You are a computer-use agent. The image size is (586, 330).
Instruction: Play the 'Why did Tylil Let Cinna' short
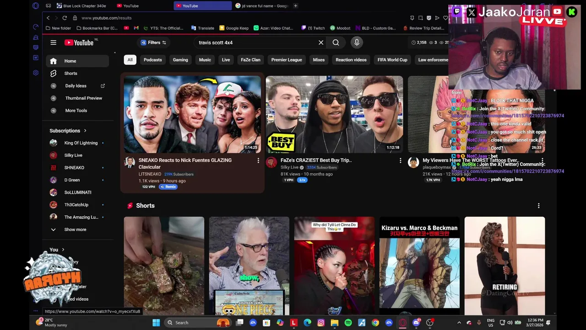click(334, 266)
